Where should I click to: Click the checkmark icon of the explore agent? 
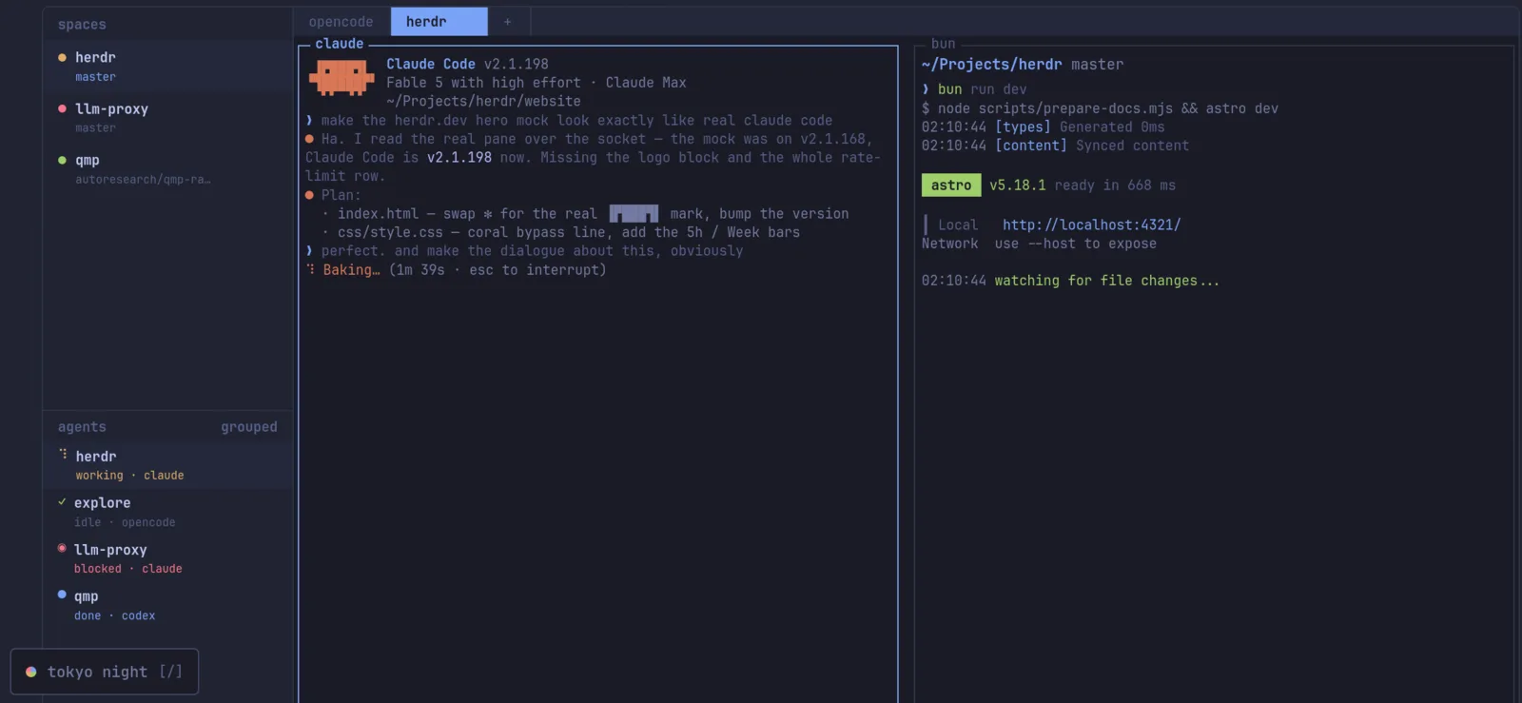[62, 501]
